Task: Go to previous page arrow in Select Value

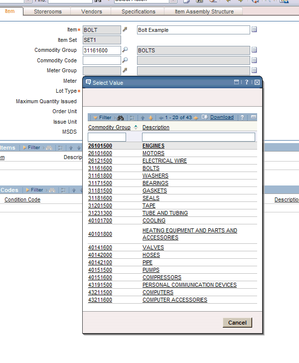Action: [161, 118]
